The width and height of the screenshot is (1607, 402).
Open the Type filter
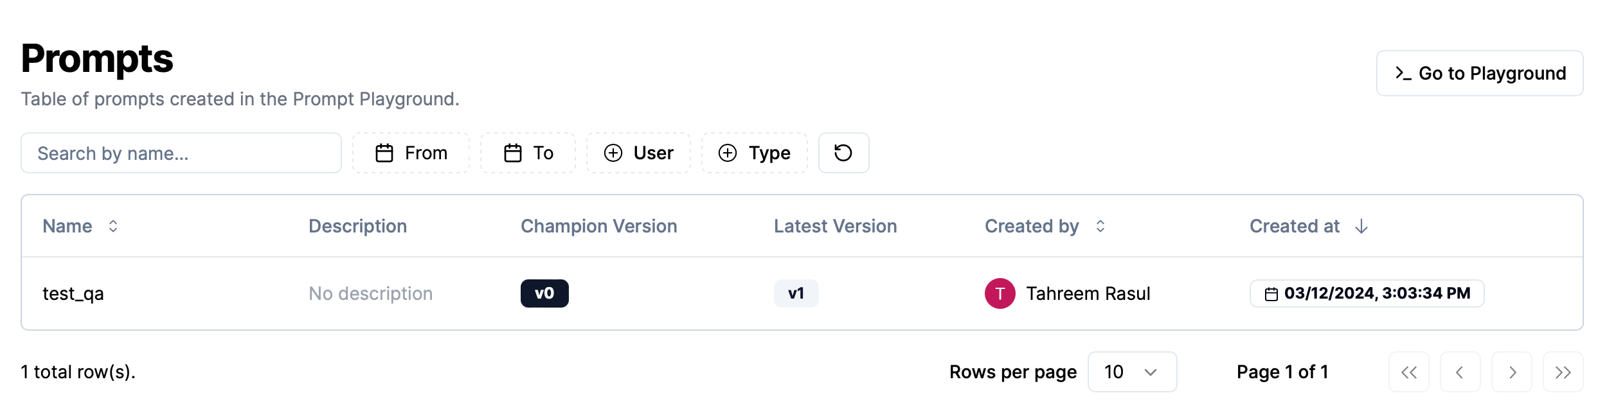[754, 153]
